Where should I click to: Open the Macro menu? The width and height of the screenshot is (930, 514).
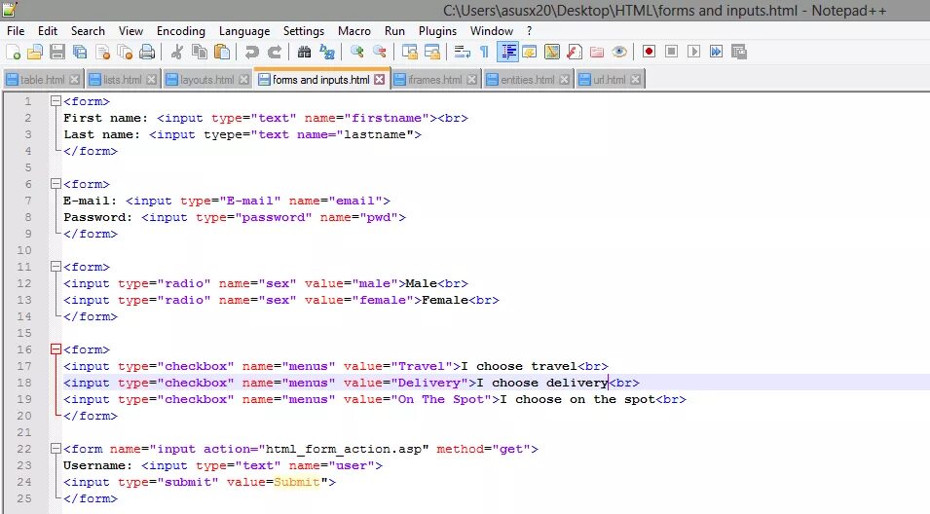354,31
